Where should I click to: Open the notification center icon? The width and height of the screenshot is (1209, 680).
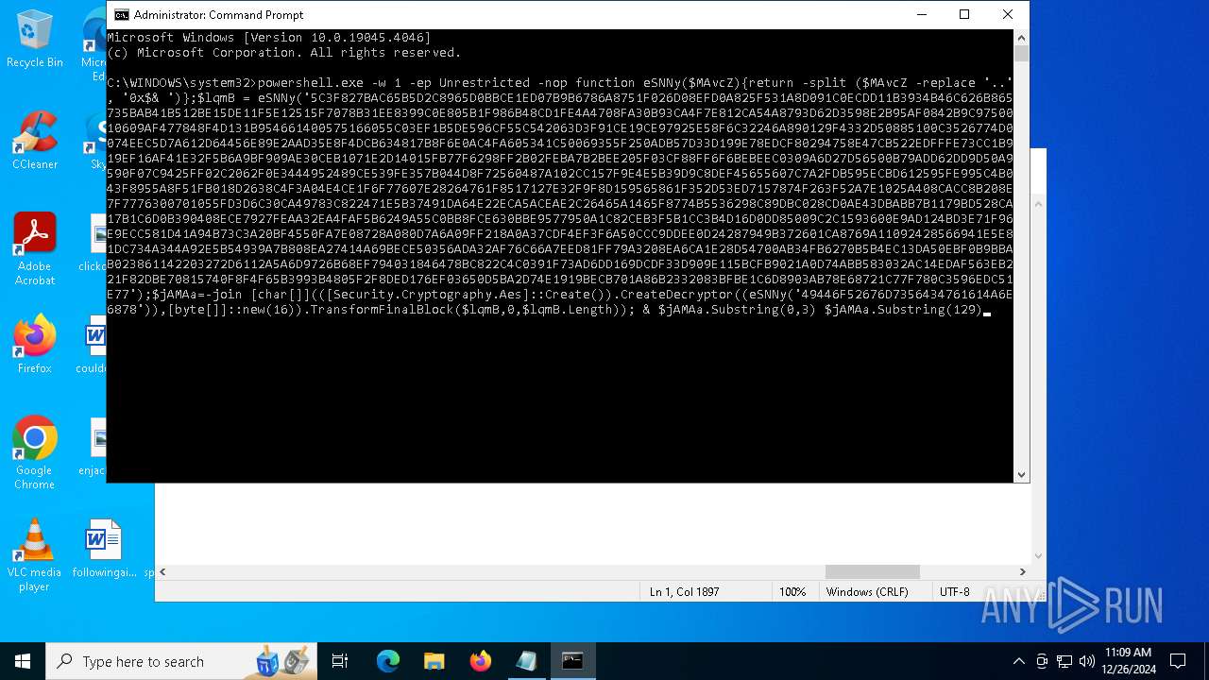pos(1178,661)
